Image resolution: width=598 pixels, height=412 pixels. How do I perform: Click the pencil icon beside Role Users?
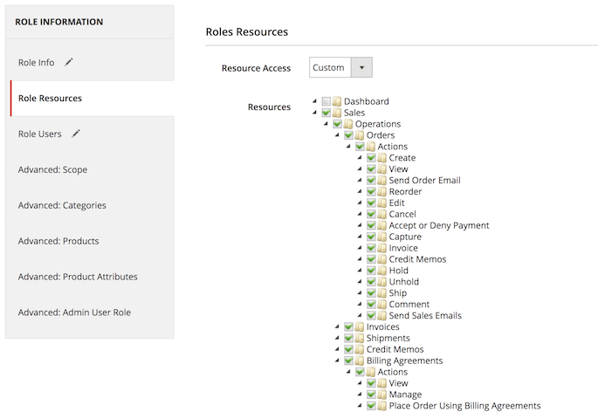point(76,134)
